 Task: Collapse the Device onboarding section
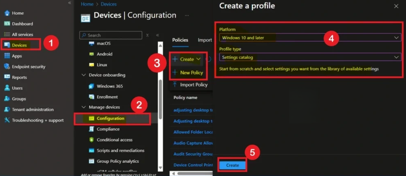point(84,75)
